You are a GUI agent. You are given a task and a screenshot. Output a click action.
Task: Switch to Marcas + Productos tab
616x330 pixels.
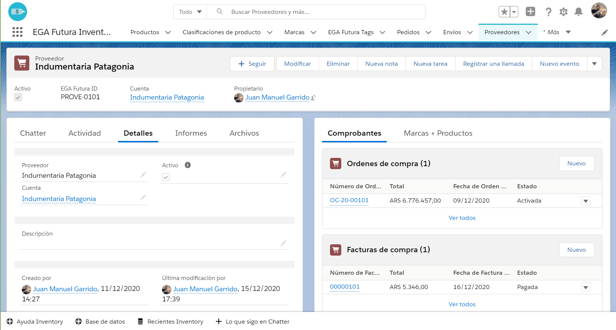[x=438, y=133]
